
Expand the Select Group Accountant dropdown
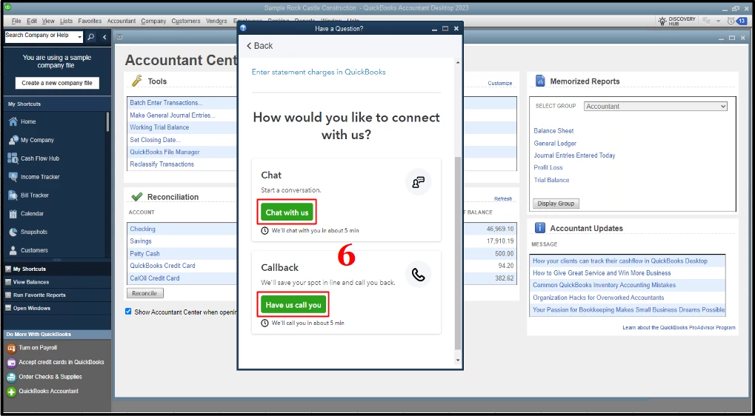click(x=655, y=107)
